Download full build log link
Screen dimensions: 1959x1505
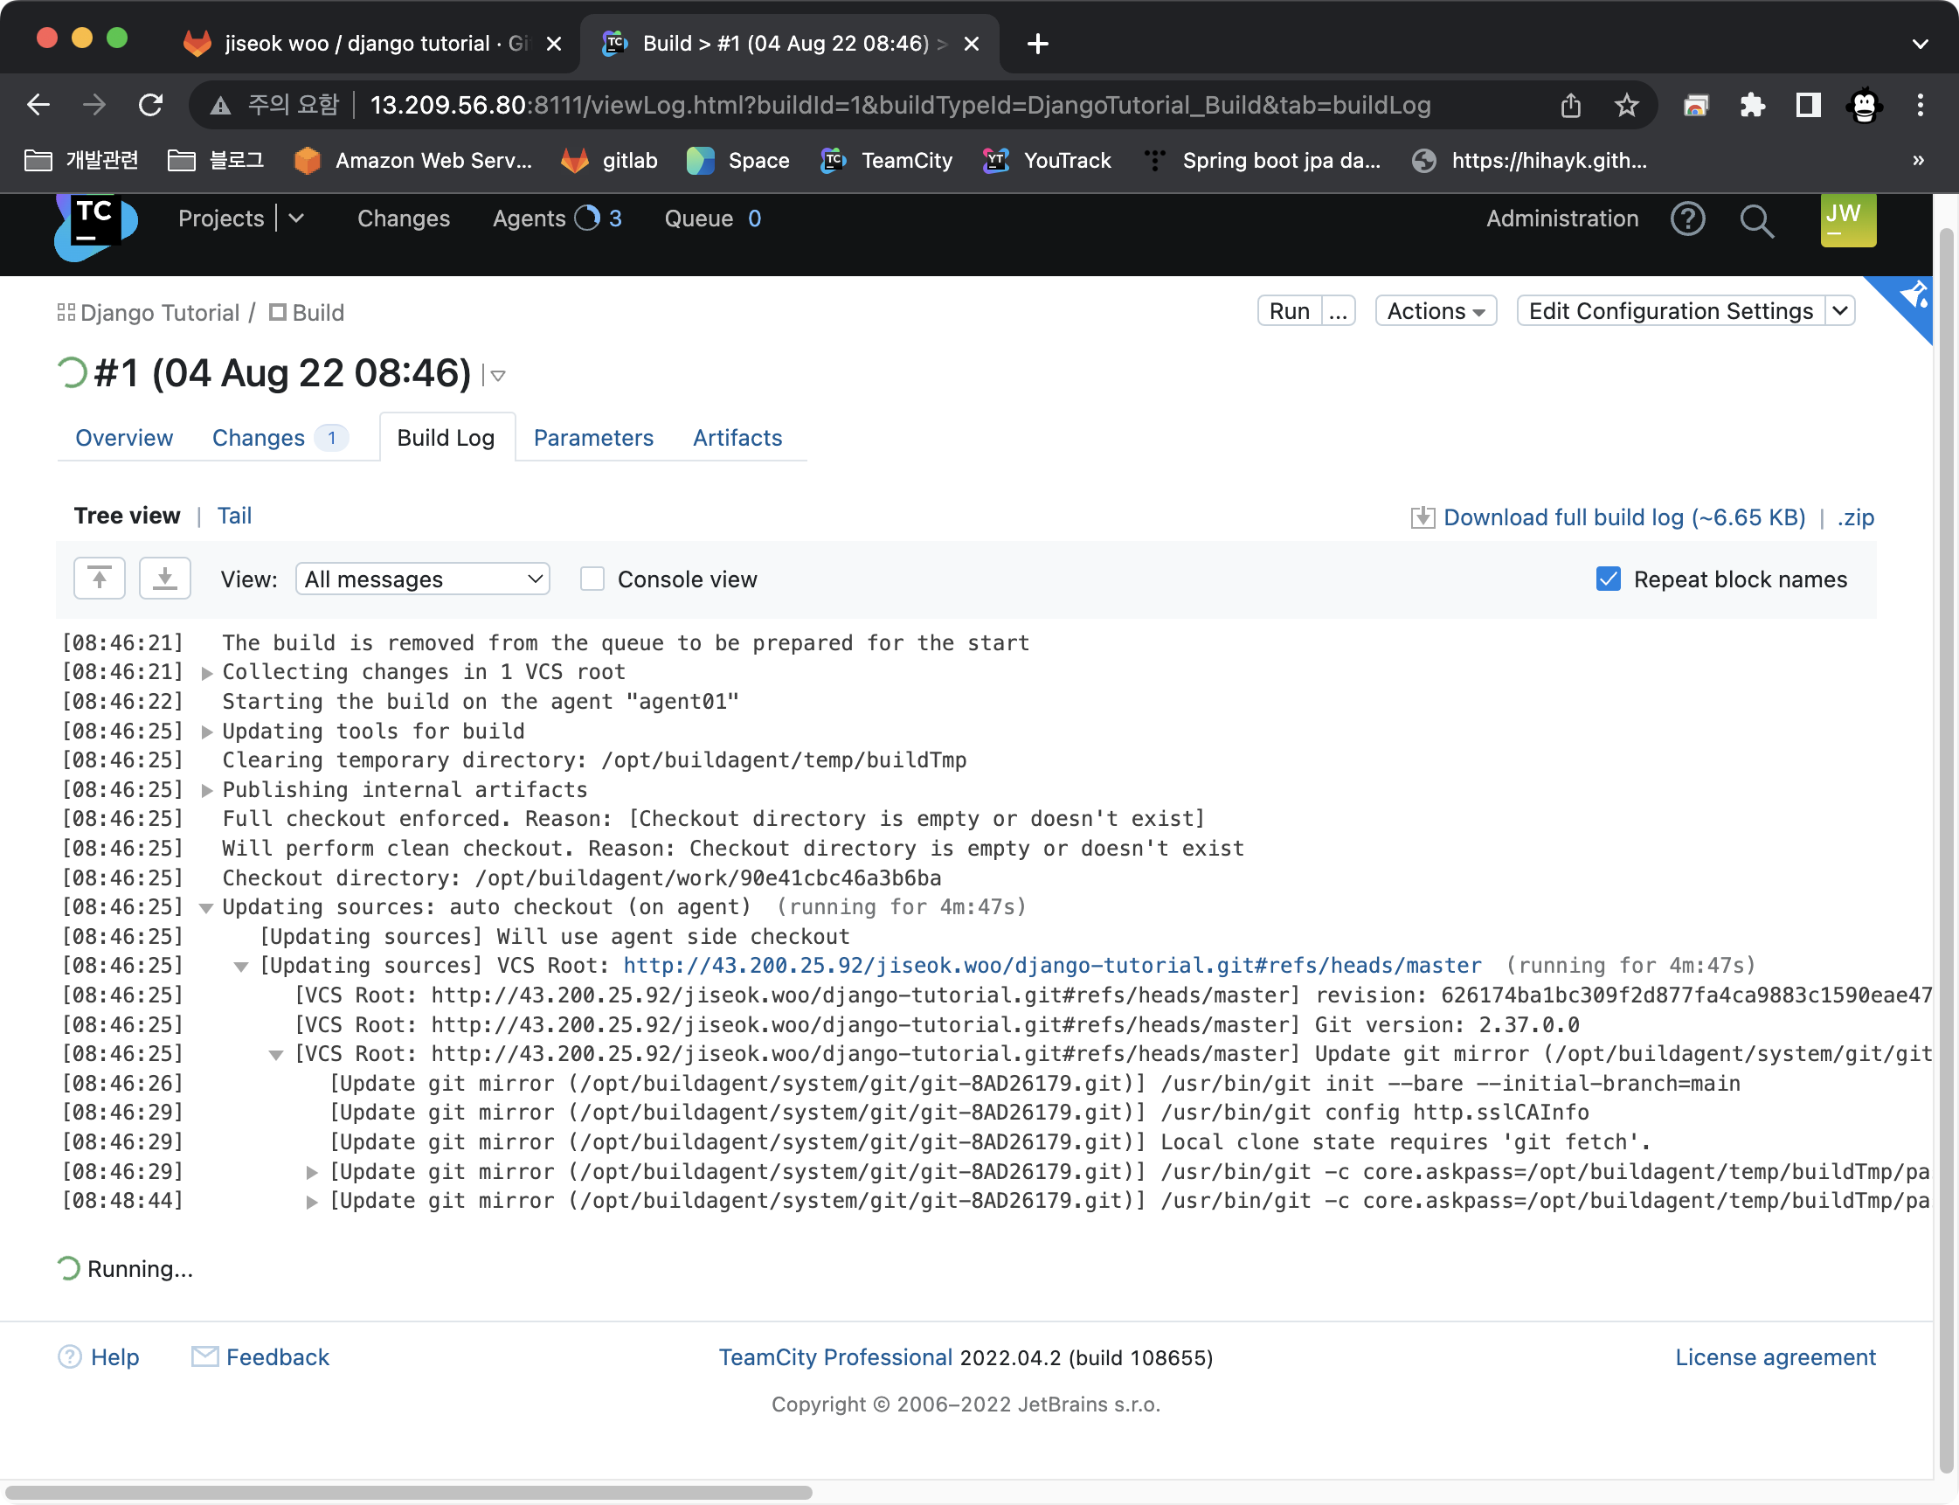(x=1624, y=517)
